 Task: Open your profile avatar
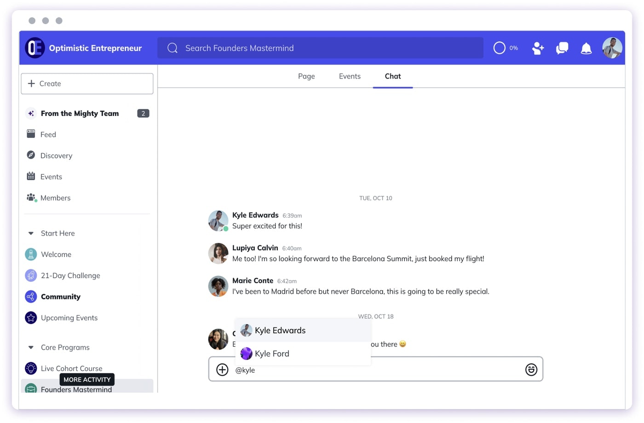point(612,48)
